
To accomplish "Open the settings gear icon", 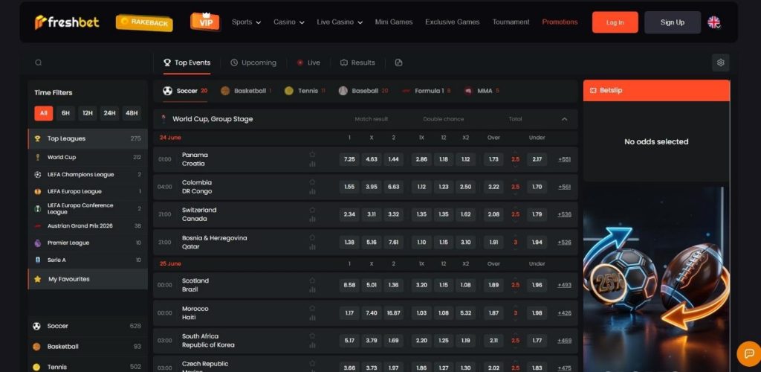I will click(720, 62).
